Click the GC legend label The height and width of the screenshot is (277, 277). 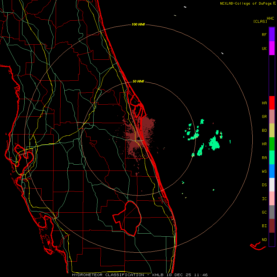(x=264, y=212)
